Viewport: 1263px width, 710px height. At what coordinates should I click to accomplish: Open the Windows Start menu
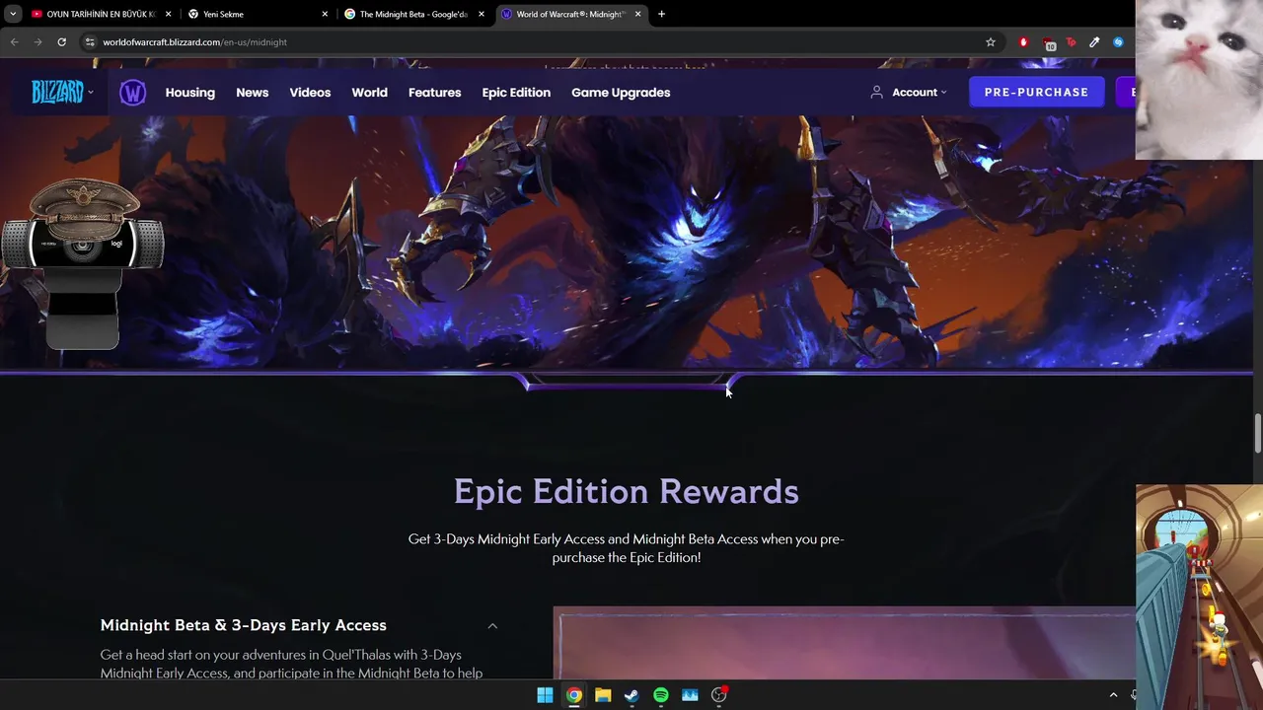coord(545,695)
